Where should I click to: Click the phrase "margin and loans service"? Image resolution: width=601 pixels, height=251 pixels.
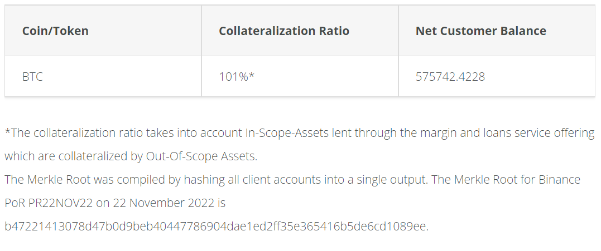coord(473,133)
